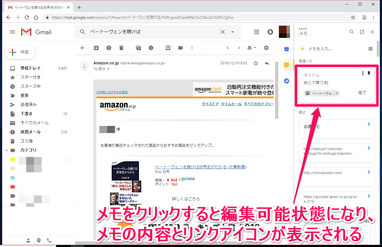382x247 pixels.
Task: Go back to search results arrow
Action: (83, 48)
